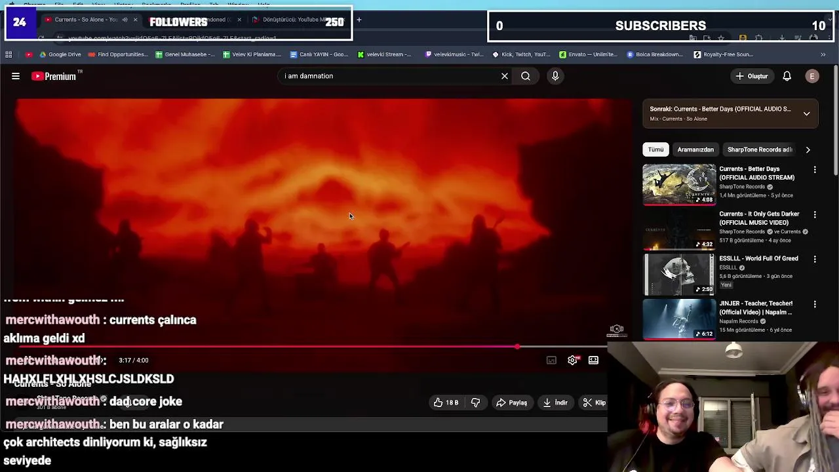Viewport: 839px width, 472px height.
Task: Open options menu for JINJER video
Action: coord(815,304)
